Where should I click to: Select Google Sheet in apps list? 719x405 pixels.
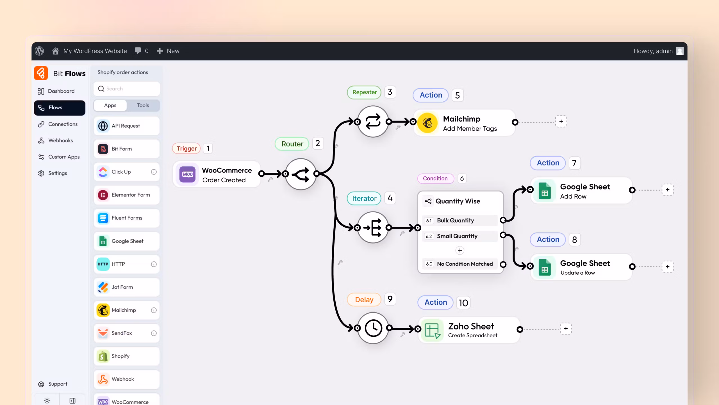[127, 241]
